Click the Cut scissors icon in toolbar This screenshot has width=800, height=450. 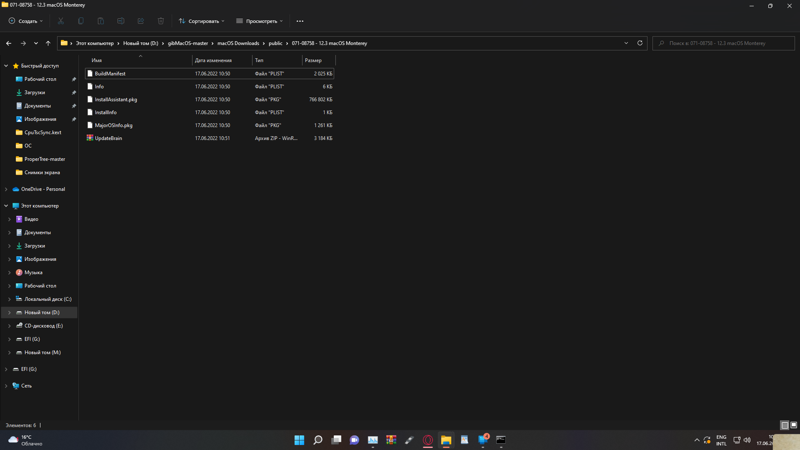pos(61,21)
